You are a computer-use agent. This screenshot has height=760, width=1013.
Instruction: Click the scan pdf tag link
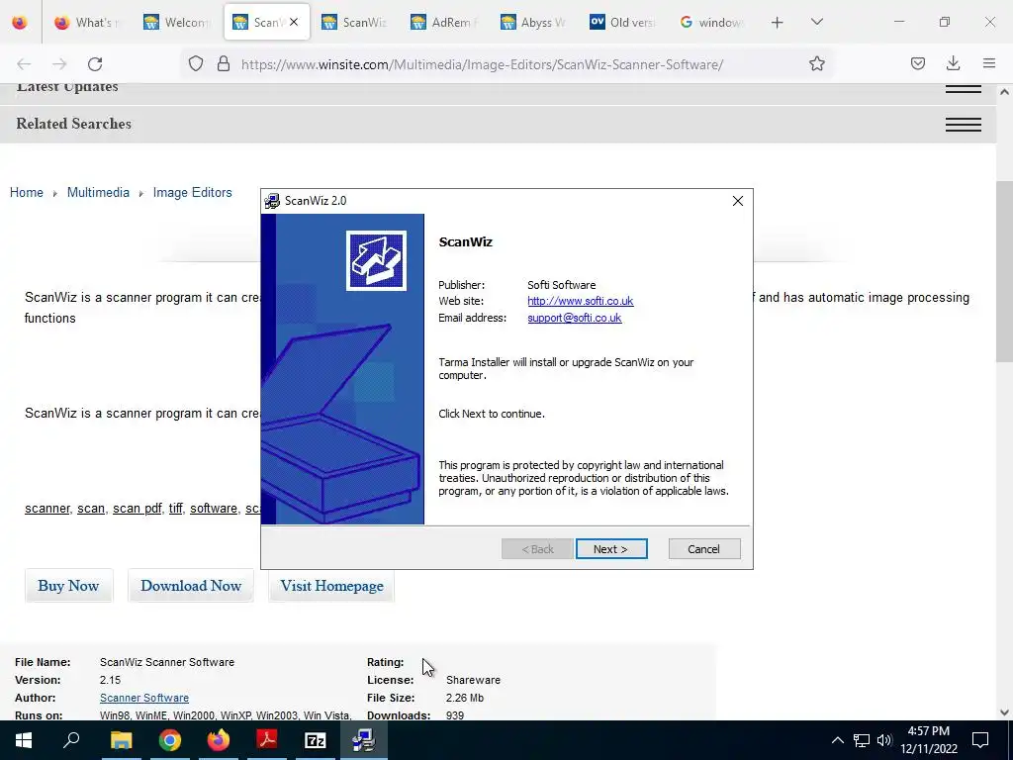click(137, 509)
